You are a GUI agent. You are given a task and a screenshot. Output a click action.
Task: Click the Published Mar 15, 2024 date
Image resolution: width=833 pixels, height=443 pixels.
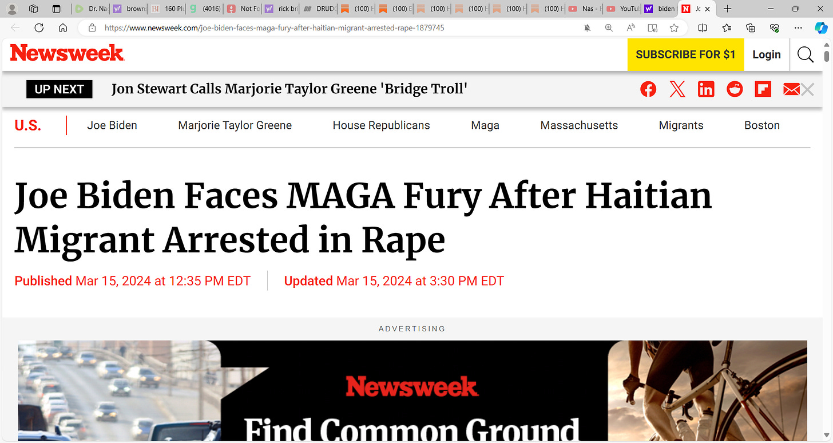pos(133,280)
